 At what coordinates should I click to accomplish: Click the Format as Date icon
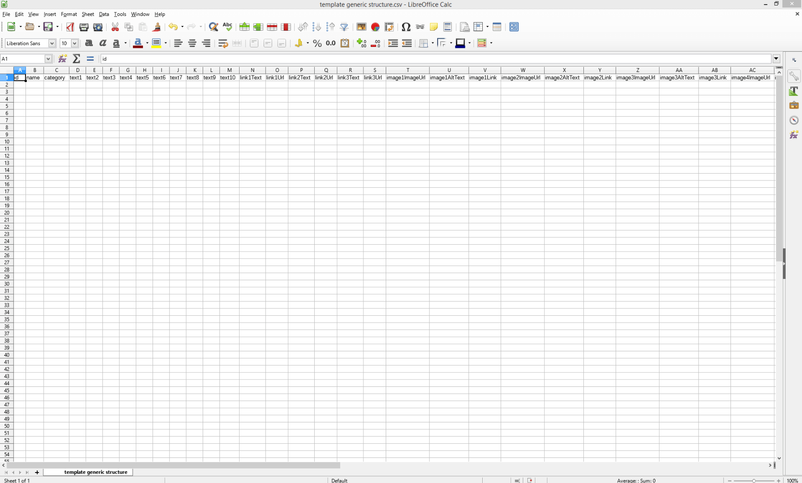pos(345,43)
